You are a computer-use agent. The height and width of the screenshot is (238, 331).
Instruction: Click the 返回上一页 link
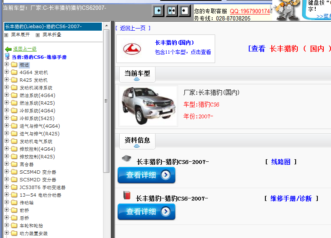click(133, 28)
